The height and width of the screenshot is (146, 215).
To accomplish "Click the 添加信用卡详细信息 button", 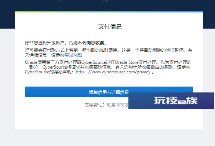I will (109, 92).
